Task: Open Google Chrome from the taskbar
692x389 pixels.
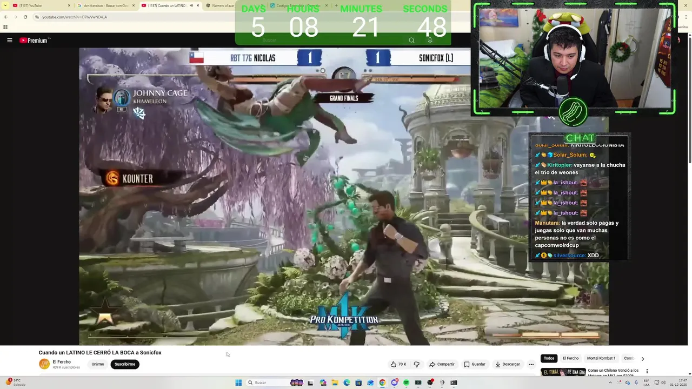Action: click(382, 383)
